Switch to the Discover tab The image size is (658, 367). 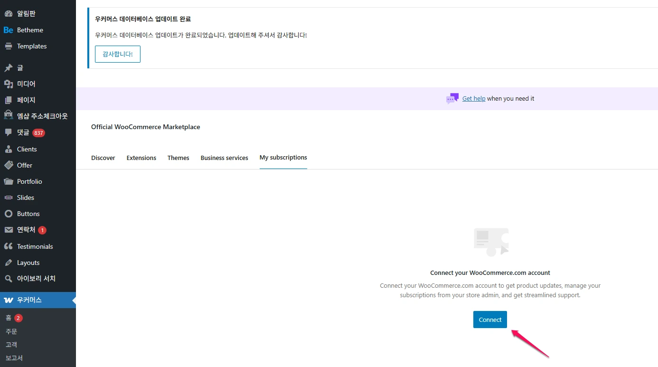[x=103, y=158]
